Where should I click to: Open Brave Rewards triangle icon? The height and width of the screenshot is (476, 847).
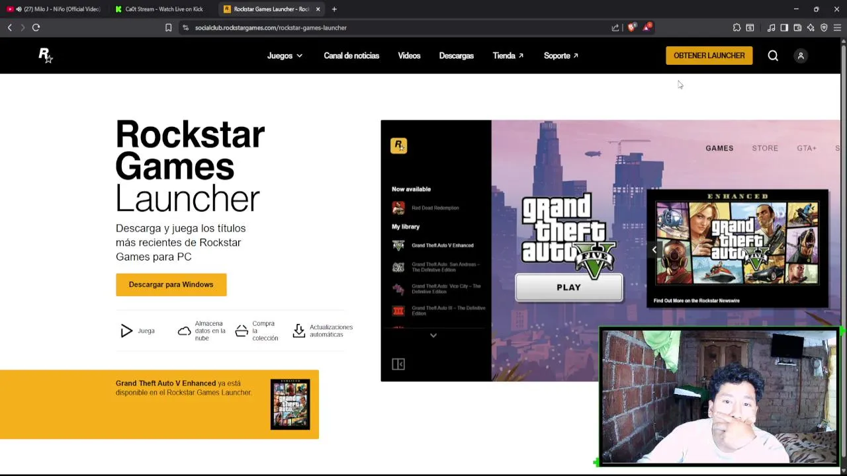[648, 27]
